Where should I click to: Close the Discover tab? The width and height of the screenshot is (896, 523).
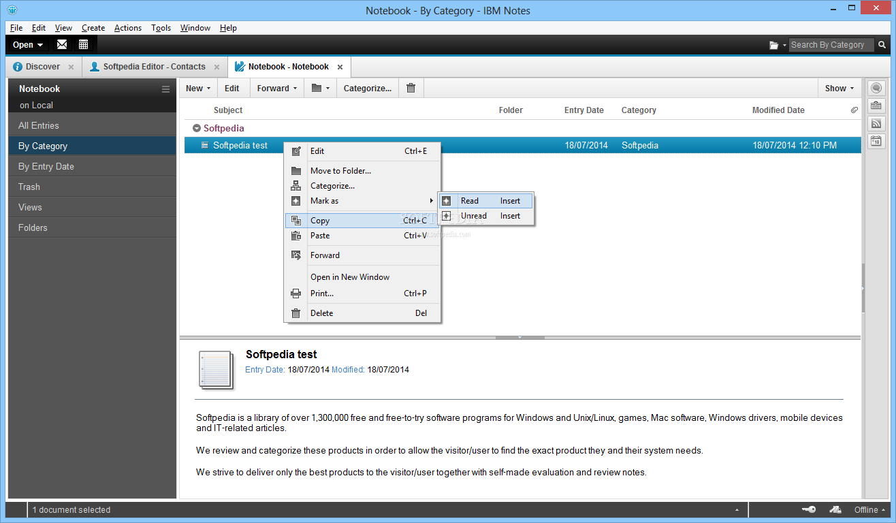click(71, 67)
